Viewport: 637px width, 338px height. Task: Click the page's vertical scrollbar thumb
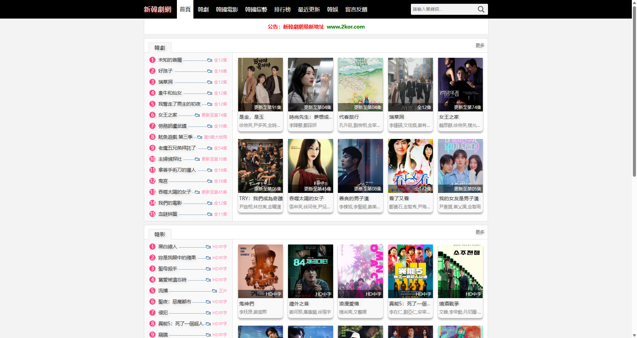pyautogui.click(x=634, y=91)
